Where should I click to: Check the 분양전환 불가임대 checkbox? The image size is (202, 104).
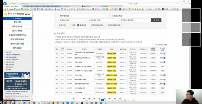pyautogui.click(x=106, y=25)
